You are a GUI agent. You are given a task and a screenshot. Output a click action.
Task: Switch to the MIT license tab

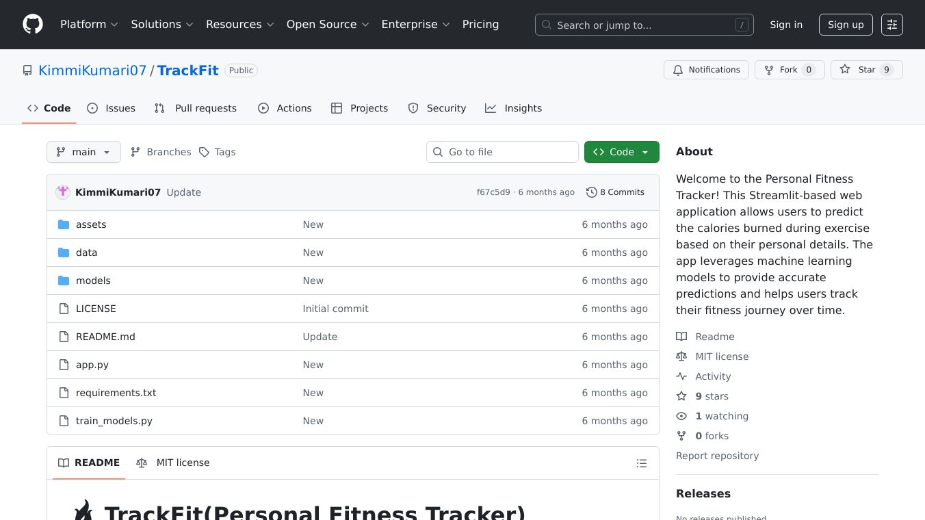click(173, 463)
